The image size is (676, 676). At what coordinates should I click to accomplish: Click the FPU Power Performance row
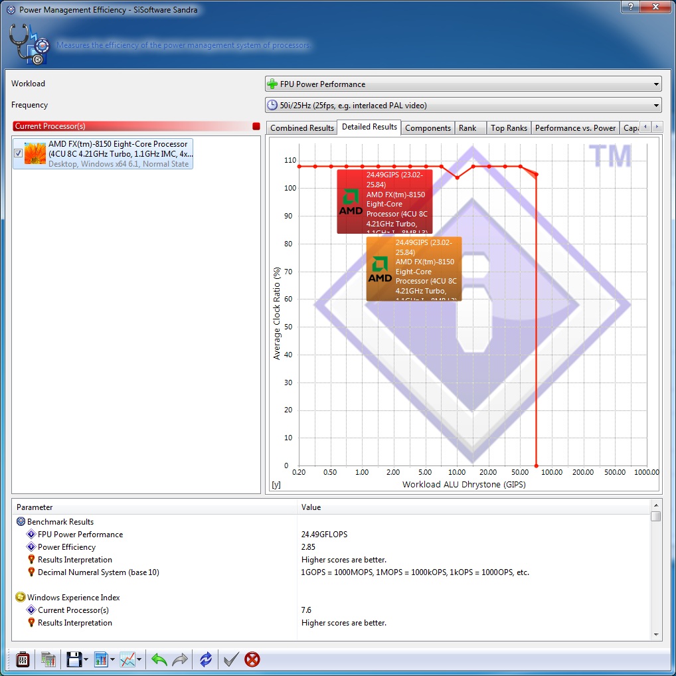pyautogui.click(x=331, y=534)
